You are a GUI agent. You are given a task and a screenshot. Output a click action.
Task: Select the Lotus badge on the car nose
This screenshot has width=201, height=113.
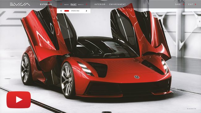[137, 77]
